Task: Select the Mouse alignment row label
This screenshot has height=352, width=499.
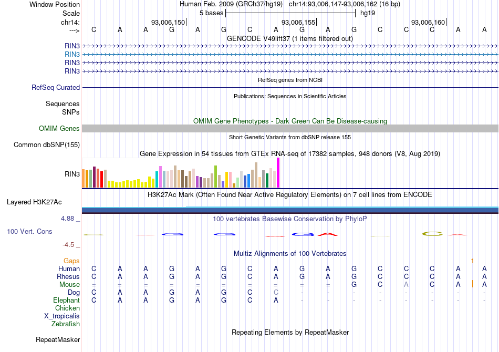Action: [69, 285]
